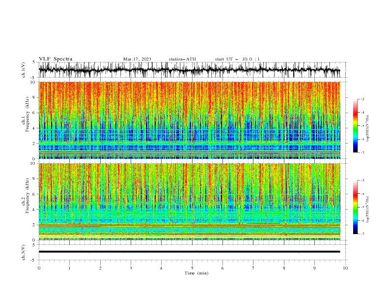
Task: Select the "start UT = 10:0 :1" text
Action: 237,59
